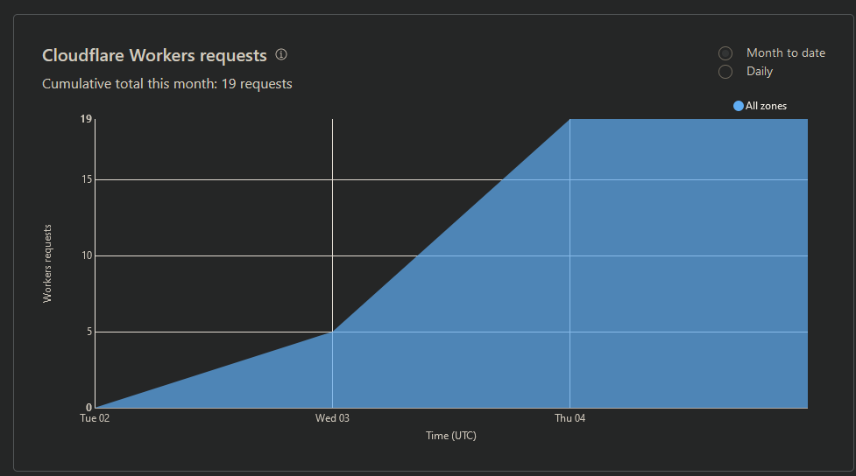Click the Cloudflare Workers requests title
Viewport: 856px width, 476px height.
point(154,56)
